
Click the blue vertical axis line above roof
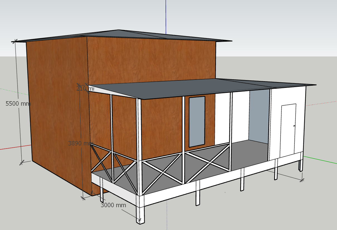(x=166, y=14)
